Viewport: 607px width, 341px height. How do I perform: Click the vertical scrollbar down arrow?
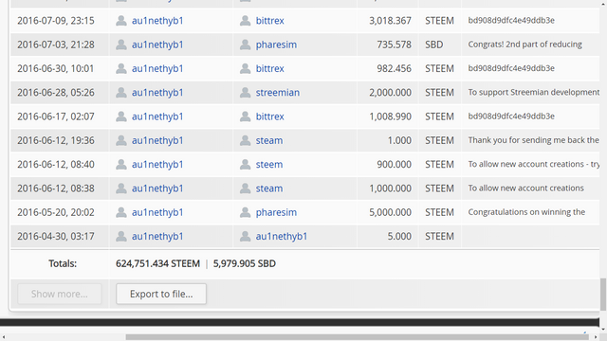[603, 329]
